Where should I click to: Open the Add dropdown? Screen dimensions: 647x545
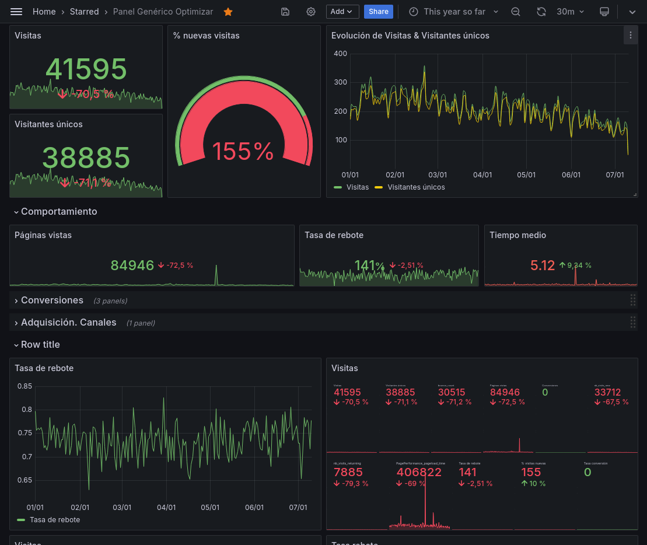click(x=342, y=12)
